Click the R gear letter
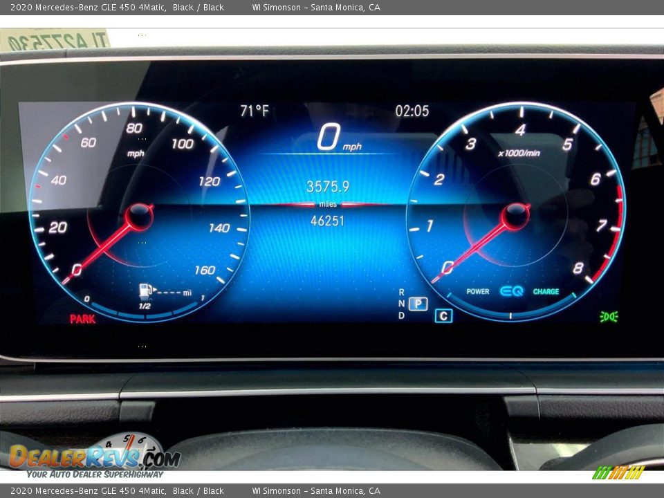This screenshot has width=664, height=498. point(401,292)
